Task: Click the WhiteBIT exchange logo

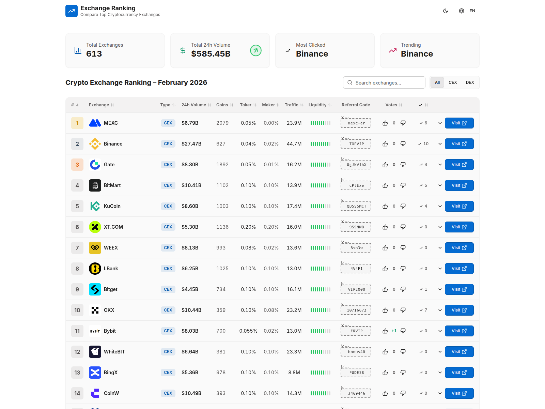Action: 95,352
